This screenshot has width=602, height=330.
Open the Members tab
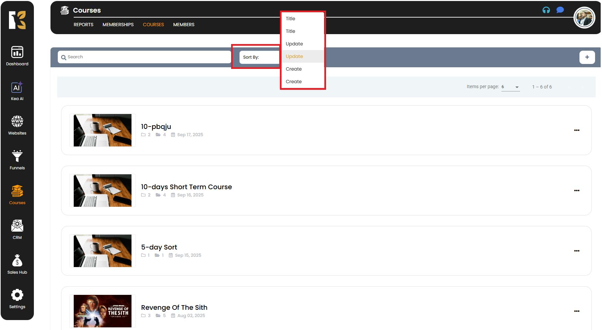coord(184,25)
